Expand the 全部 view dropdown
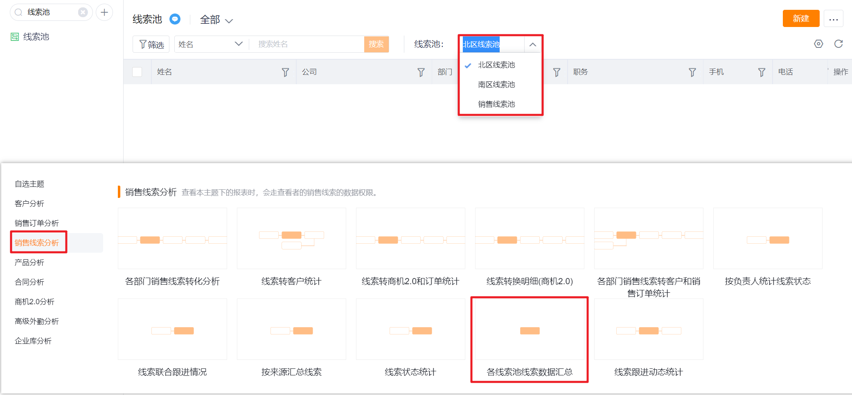 coord(216,20)
